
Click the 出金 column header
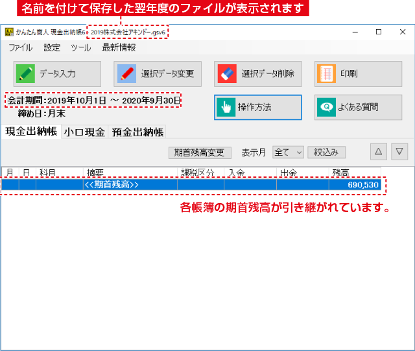303,173
